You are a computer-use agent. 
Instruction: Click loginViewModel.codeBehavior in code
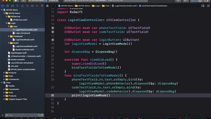tap(104, 92)
